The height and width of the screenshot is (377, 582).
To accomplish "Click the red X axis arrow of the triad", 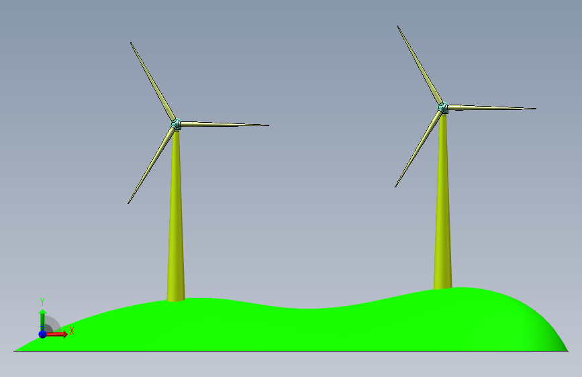I will 56,334.
